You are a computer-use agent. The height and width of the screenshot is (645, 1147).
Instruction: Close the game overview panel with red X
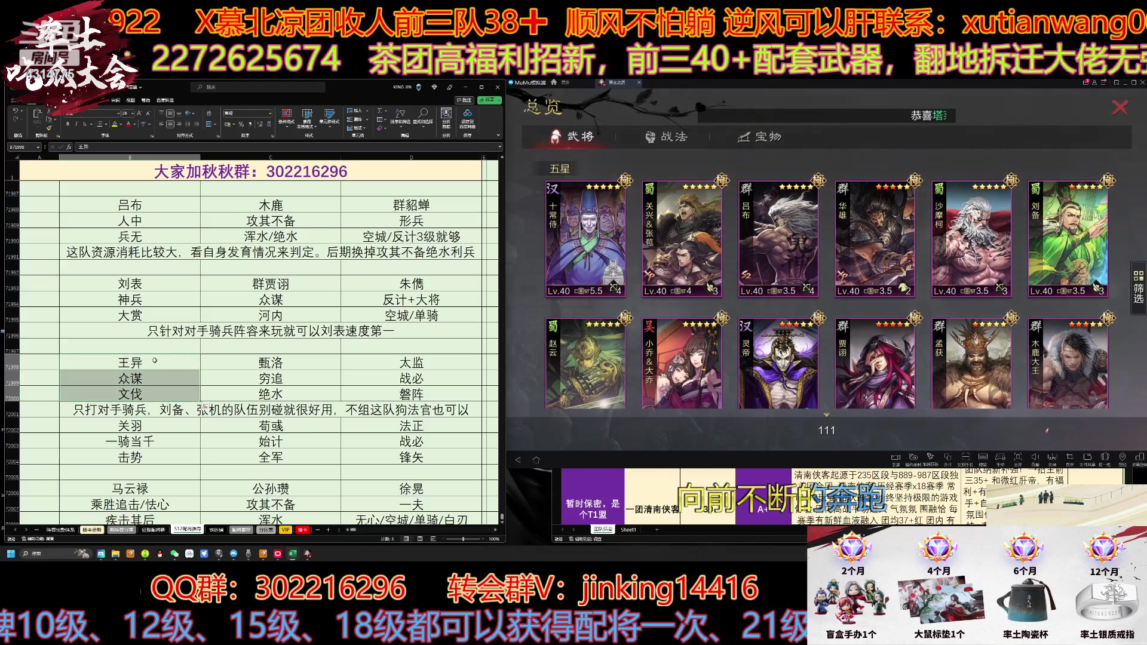(x=1120, y=107)
